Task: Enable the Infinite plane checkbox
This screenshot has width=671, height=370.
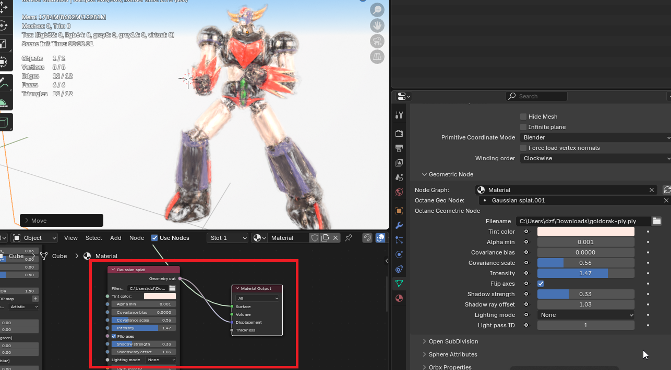Action: pyautogui.click(x=523, y=127)
